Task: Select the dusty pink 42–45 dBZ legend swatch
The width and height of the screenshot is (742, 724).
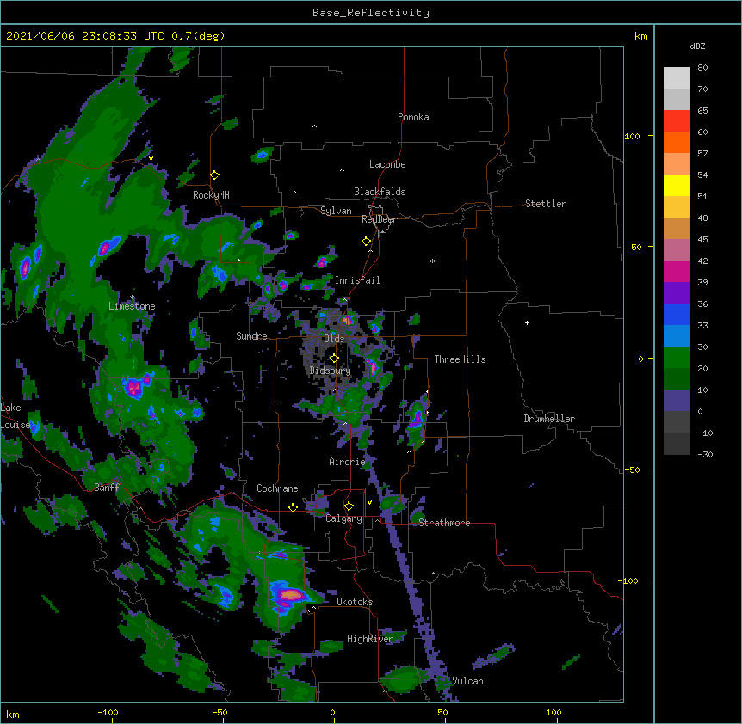Action: pos(677,249)
